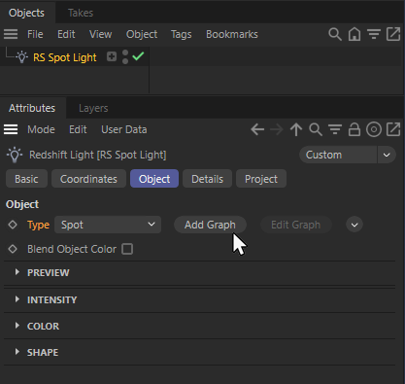Open the Objects manager filter icon

tap(374, 34)
